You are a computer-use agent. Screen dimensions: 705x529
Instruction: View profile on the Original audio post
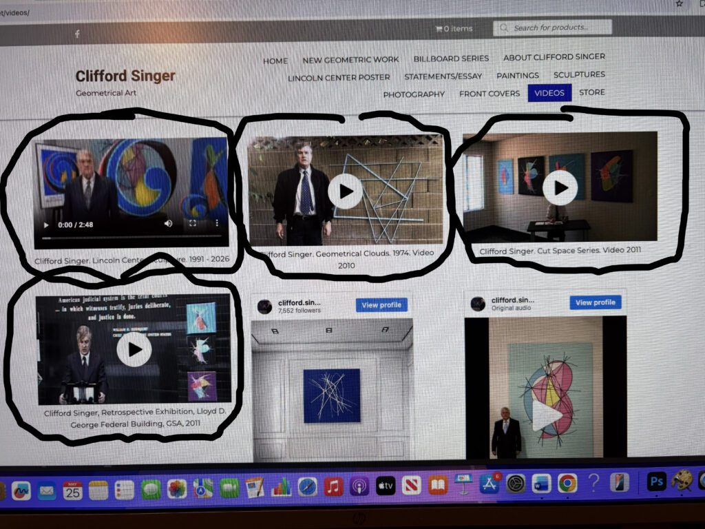pyautogui.click(x=596, y=302)
